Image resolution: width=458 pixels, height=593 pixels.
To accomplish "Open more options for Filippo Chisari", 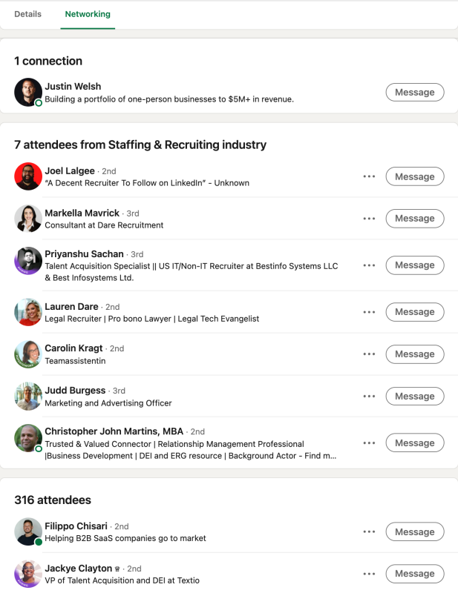I will tap(369, 531).
